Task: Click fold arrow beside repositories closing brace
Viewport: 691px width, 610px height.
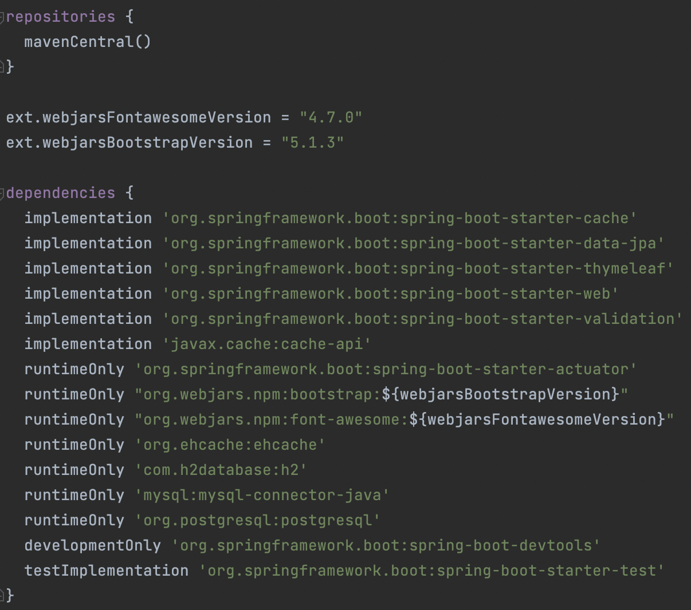Action: [x=3, y=66]
